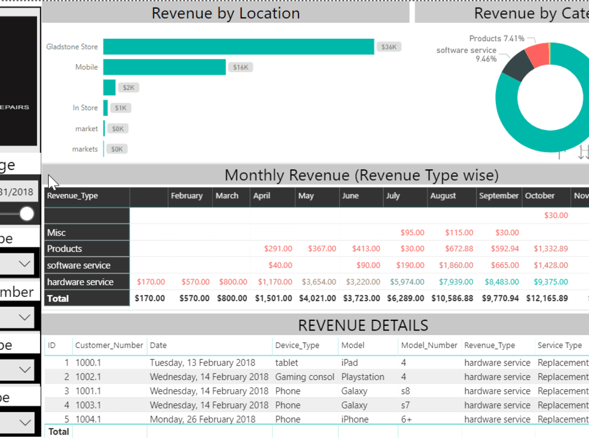Select the hardware service row in the matrix

pos(74,282)
